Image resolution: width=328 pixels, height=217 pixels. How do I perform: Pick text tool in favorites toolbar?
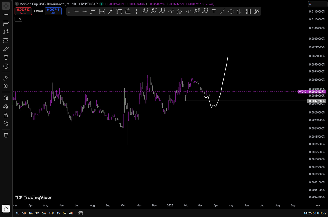click(214, 11)
